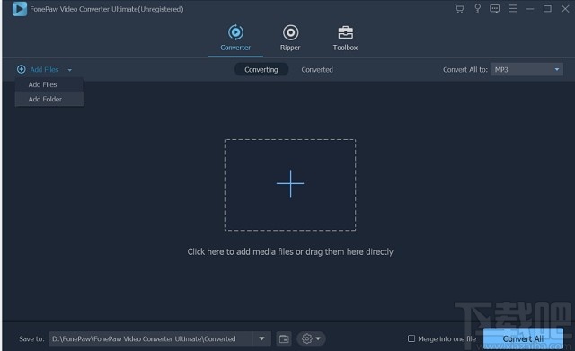Expand the Save to path dropdown arrow

[261, 339]
